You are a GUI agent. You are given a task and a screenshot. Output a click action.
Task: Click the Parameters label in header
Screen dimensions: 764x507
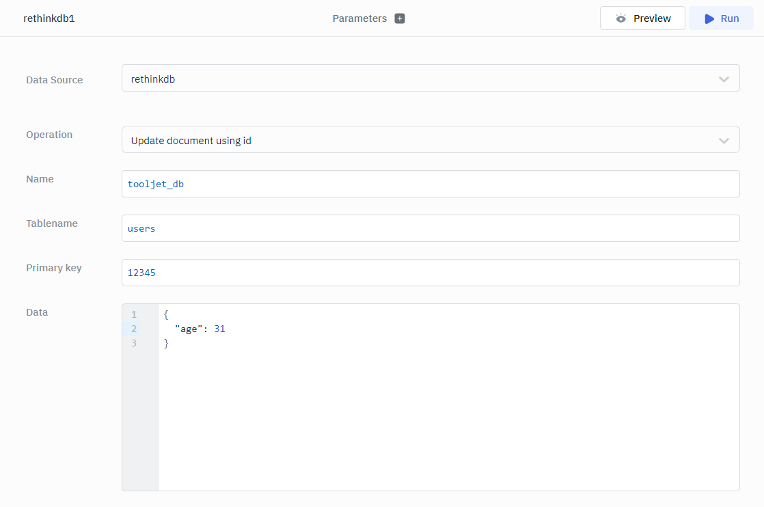click(x=359, y=18)
